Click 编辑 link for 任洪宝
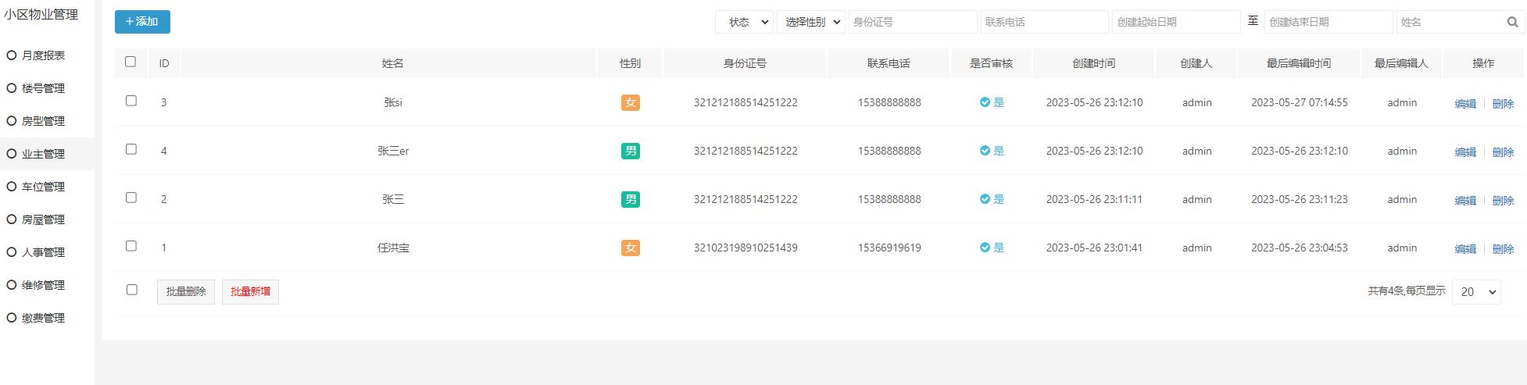The image size is (1527, 385). pos(1465,249)
